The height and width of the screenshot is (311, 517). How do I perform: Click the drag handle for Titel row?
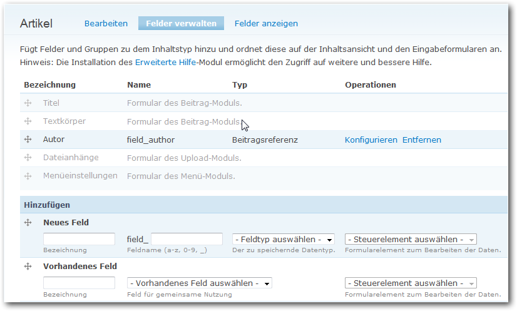pyautogui.click(x=28, y=103)
